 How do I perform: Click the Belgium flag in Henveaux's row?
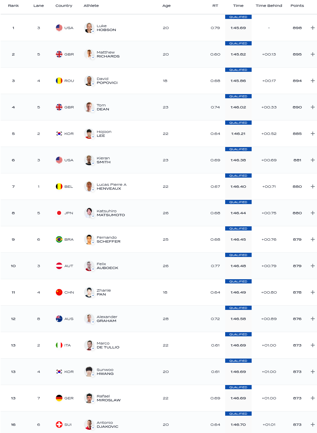point(59,186)
